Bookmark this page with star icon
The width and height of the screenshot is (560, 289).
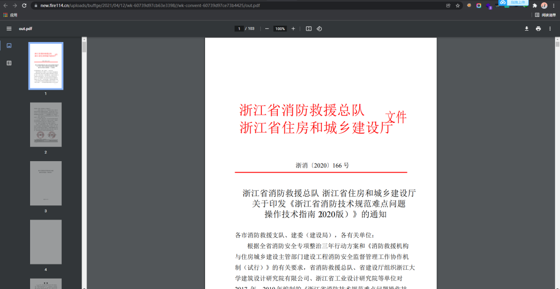(x=458, y=5)
